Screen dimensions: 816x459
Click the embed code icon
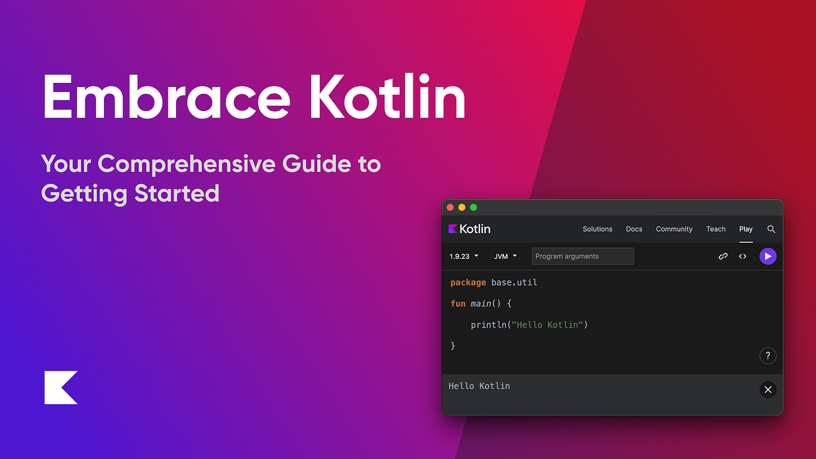742,256
